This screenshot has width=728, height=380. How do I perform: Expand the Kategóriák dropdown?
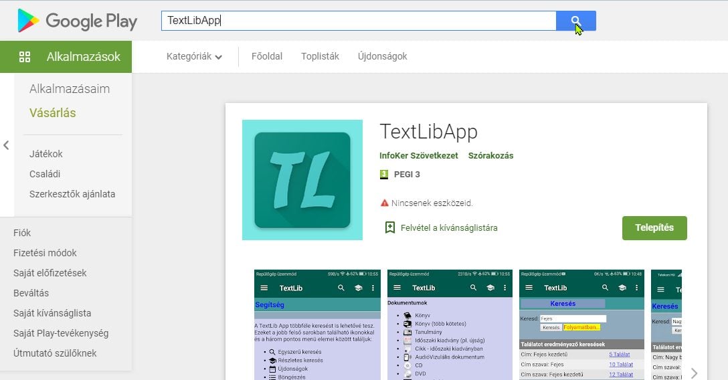click(x=194, y=57)
